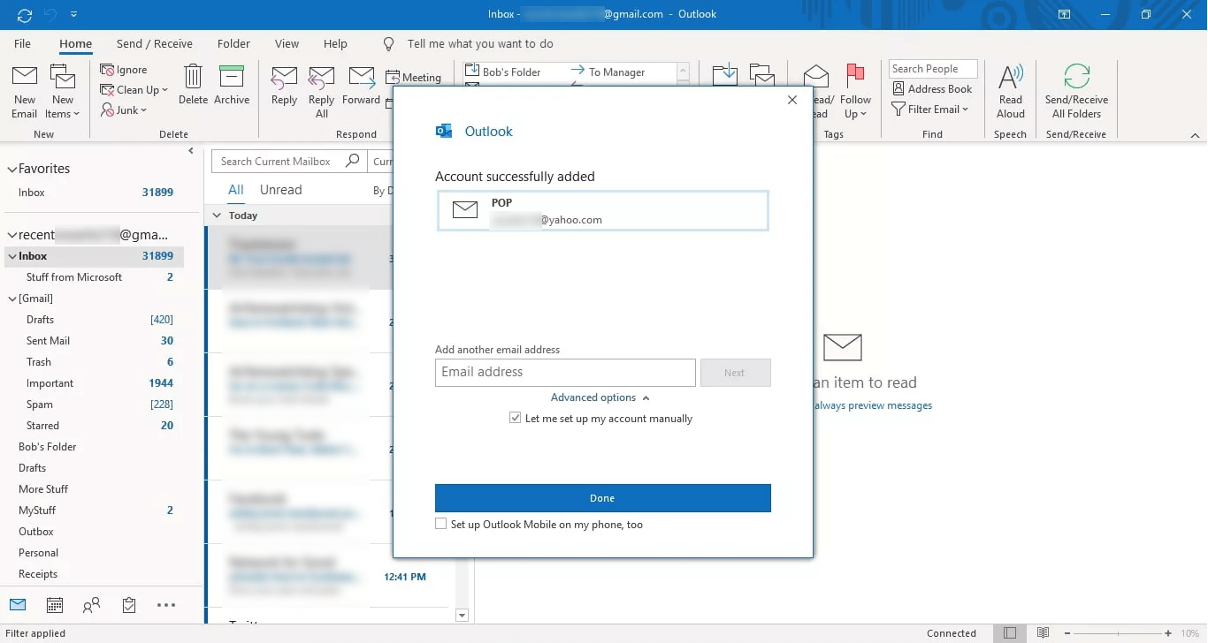Switch to the View tab
This screenshot has height=643, width=1208.
[287, 43]
